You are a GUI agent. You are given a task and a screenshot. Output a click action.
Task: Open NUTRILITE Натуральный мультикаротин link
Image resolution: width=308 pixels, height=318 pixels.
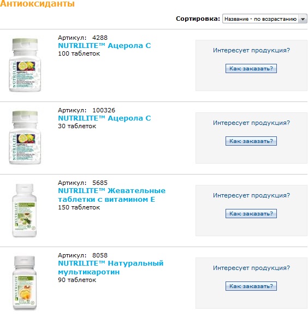[111, 268]
